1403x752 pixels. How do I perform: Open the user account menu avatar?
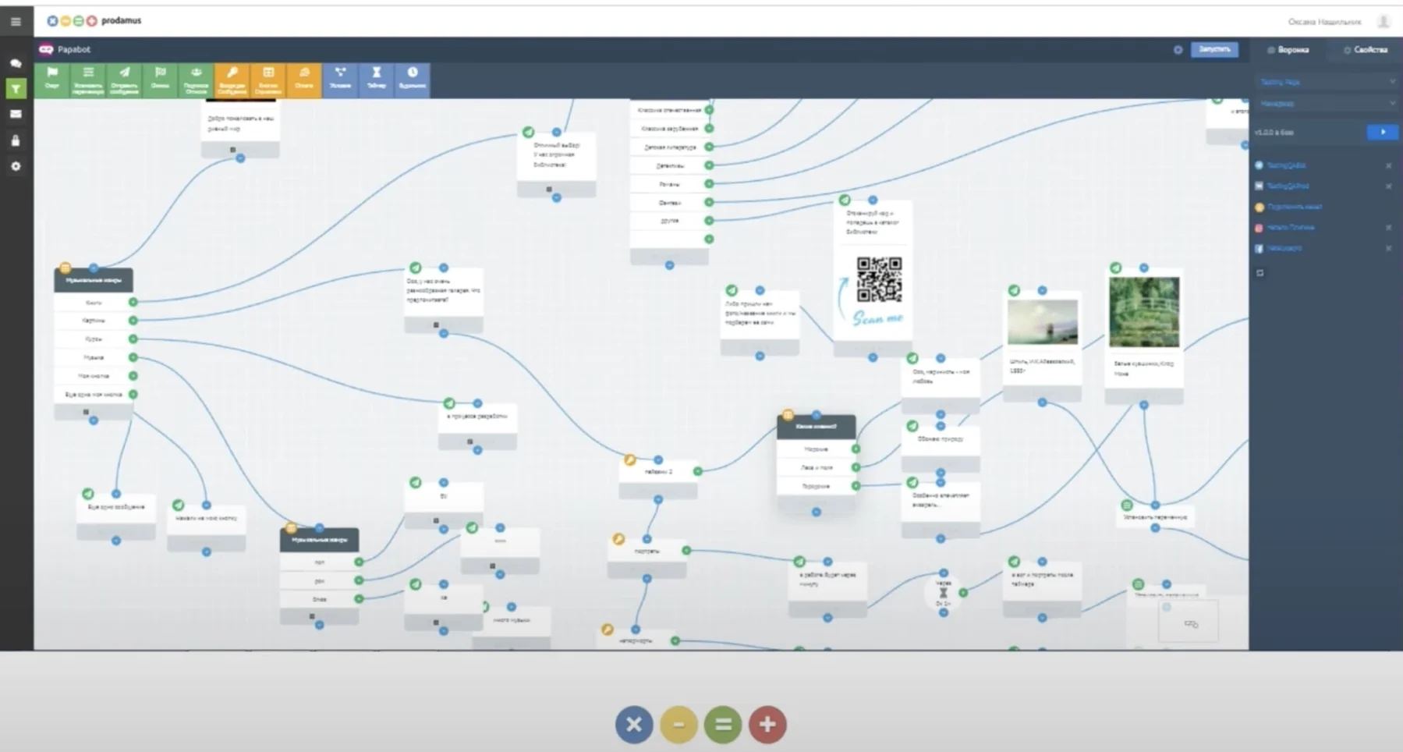coord(1384,22)
